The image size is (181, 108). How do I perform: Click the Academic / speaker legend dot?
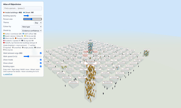[x=4, y=41]
